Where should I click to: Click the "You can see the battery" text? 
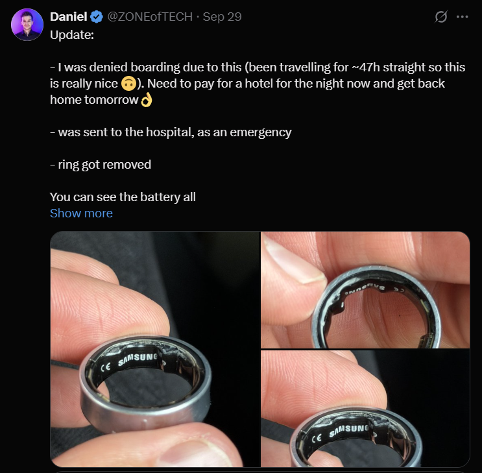(123, 197)
